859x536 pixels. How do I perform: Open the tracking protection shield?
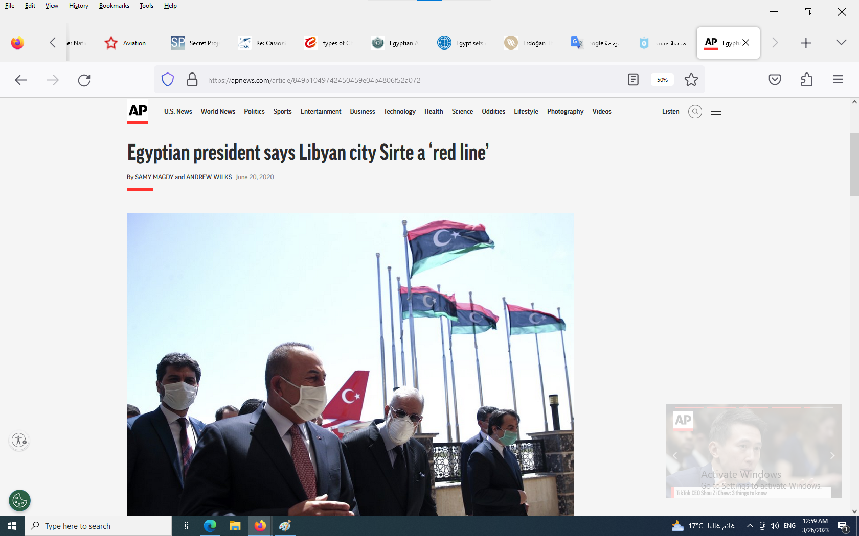(x=168, y=80)
